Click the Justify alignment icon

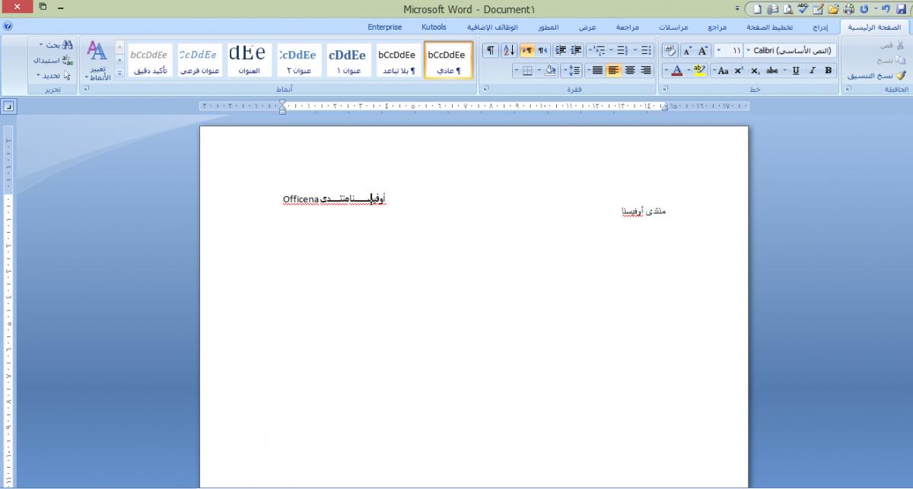(x=596, y=71)
